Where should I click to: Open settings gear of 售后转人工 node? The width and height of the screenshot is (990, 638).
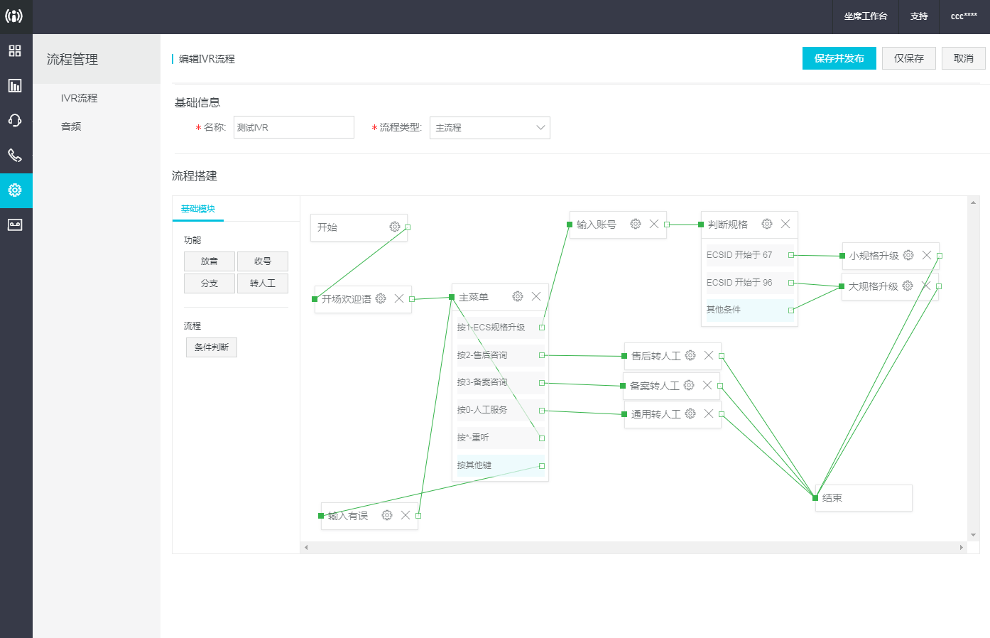click(x=690, y=355)
